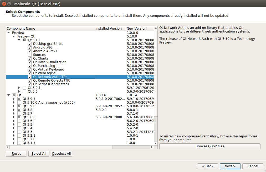266x172 pixels.
Task: Toggle the Android ARMv7 checkbox
Action: [x=30, y=51]
